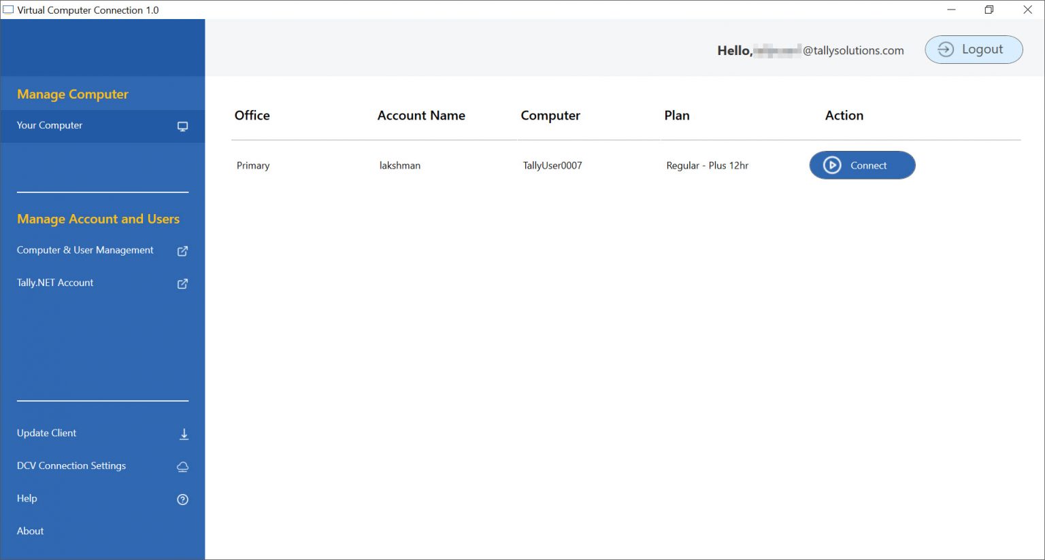Choose Update Client option
The height and width of the screenshot is (560, 1045).
(46, 433)
